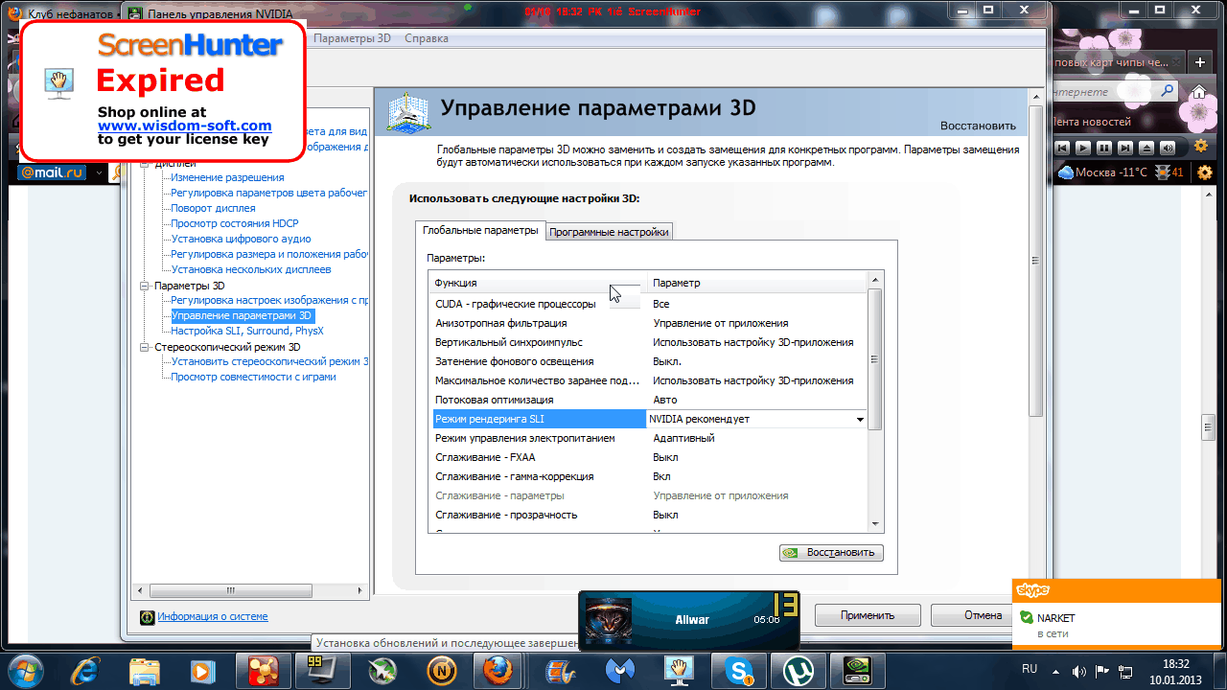Open uTorrent from the taskbar

tap(797, 668)
